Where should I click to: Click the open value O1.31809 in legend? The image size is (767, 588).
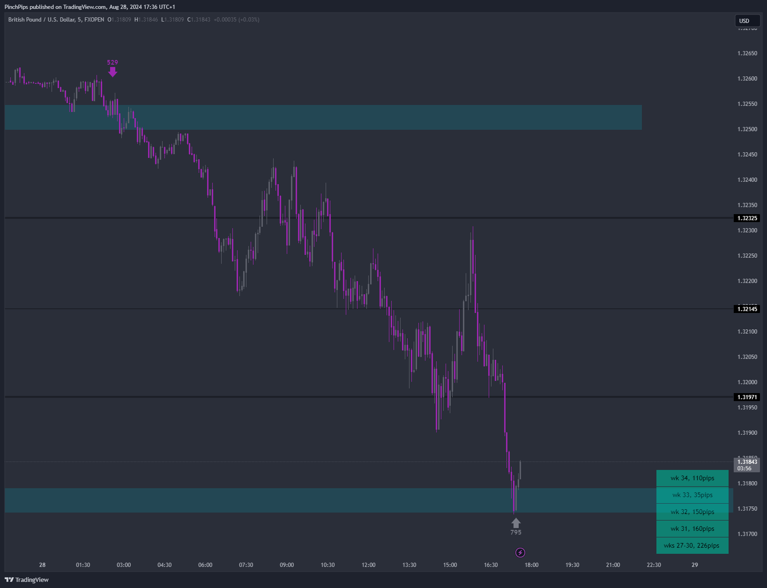(x=119, y=20)
